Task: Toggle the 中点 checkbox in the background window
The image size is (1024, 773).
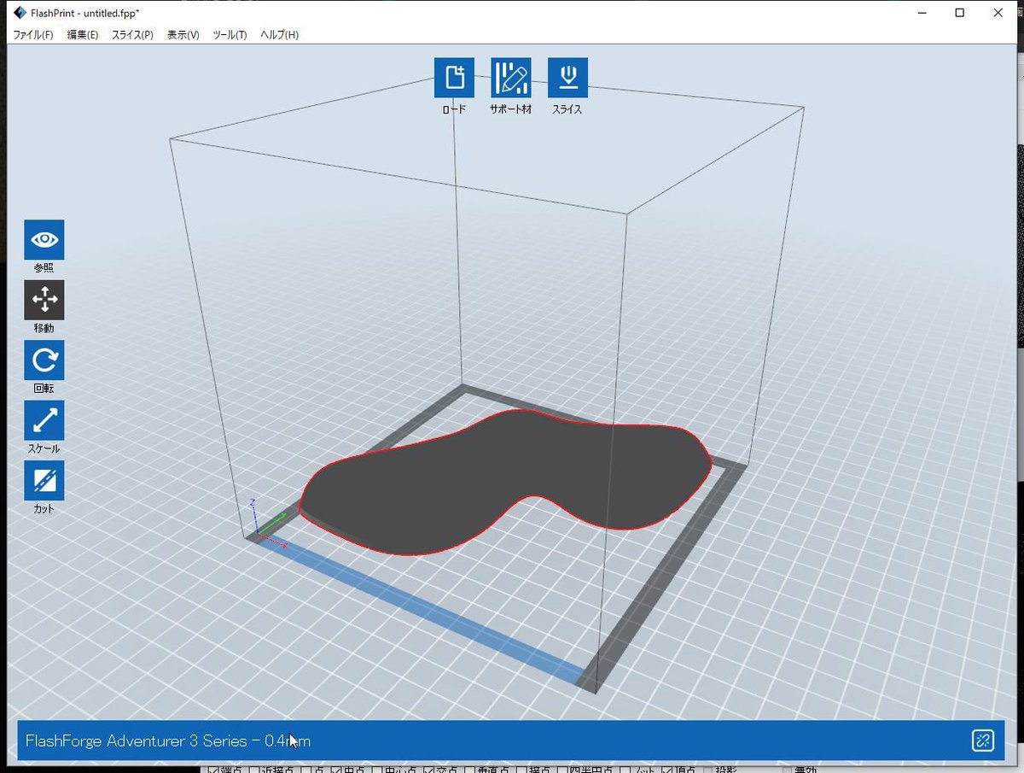Action: click(335, 768)
